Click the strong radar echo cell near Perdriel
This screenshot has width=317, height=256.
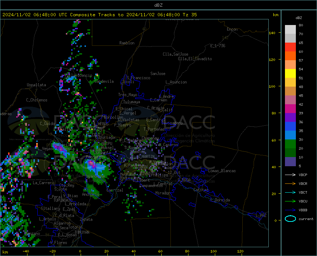(92, 164)
